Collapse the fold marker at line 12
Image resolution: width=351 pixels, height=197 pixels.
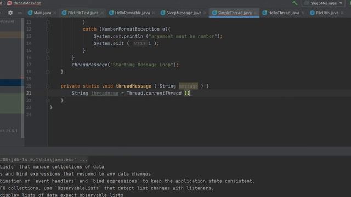48,29
